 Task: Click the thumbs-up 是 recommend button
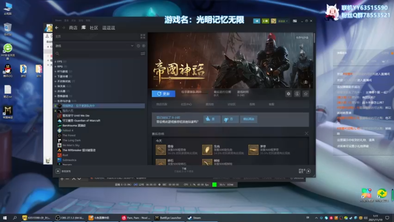[212, 119]
